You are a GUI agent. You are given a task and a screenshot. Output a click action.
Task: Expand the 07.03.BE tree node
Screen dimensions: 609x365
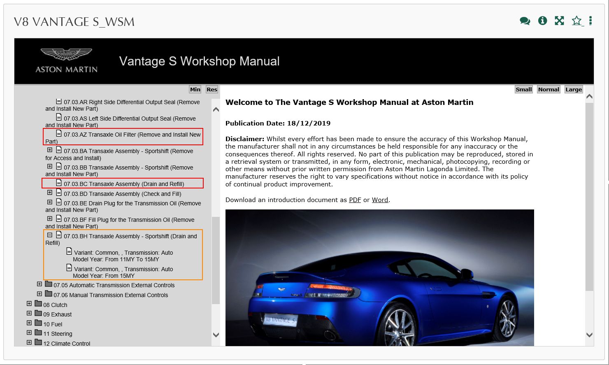pos(50,202)
